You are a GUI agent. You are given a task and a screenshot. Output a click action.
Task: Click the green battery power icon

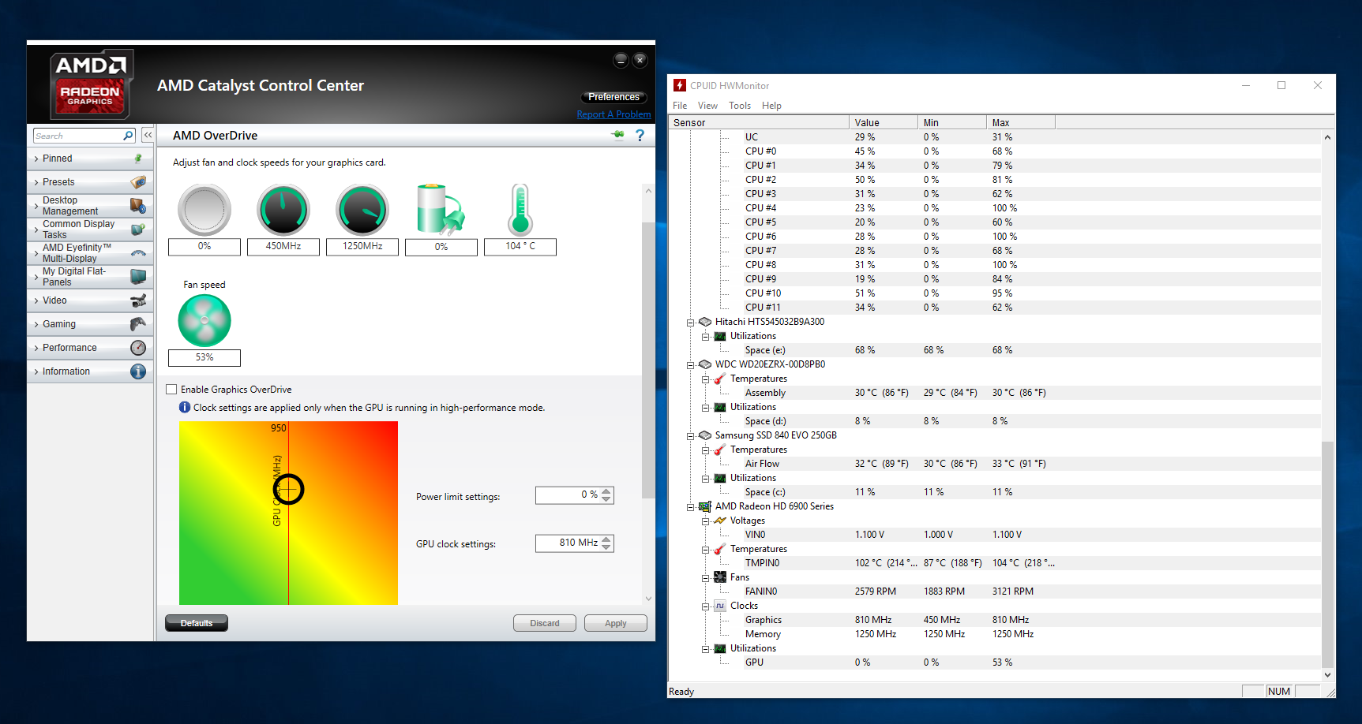pos(441,210)
